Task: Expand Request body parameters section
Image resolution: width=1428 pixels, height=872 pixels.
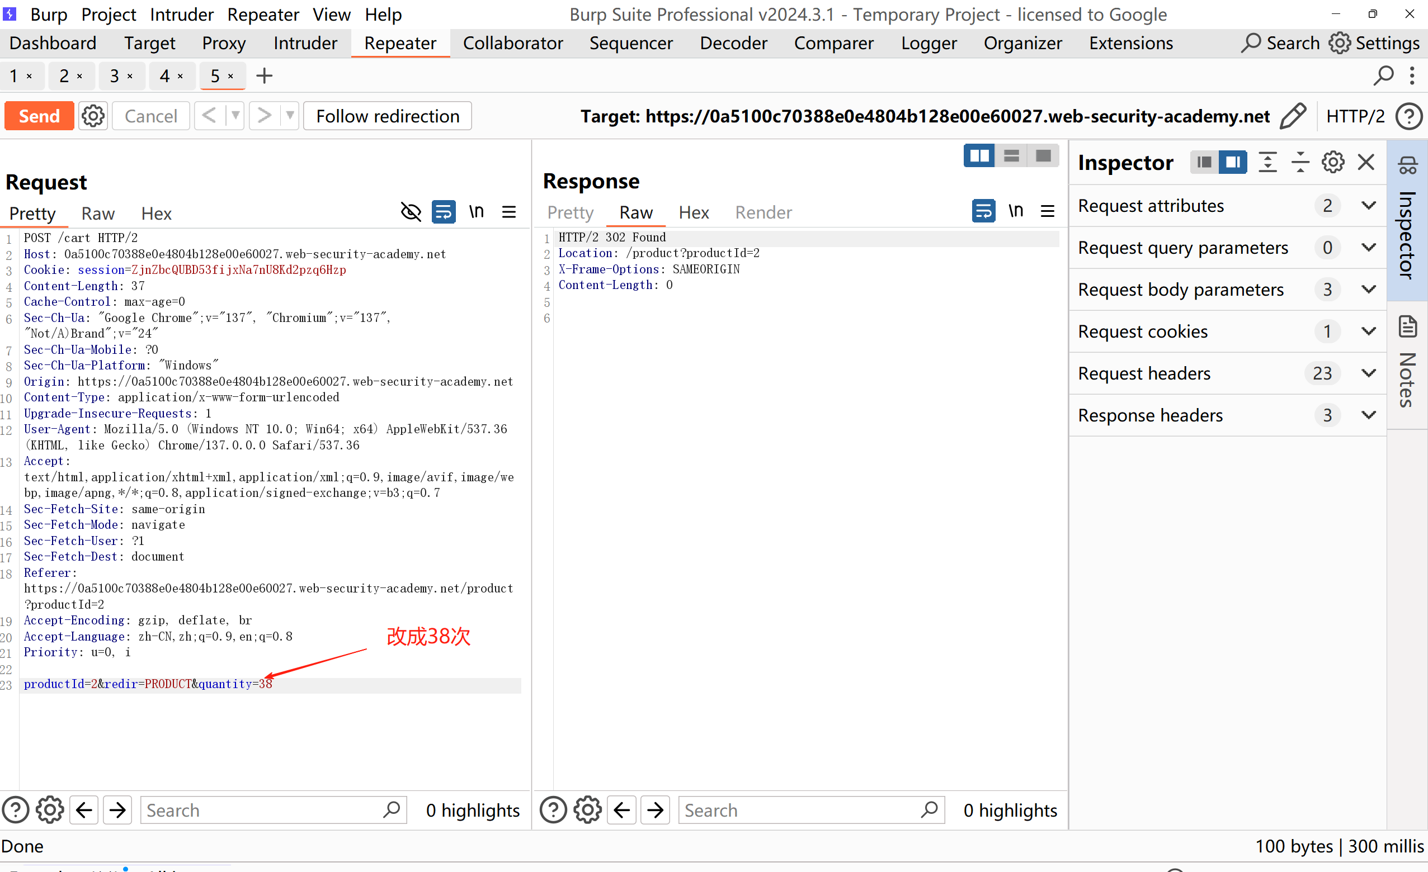Action: [1368, 290]
